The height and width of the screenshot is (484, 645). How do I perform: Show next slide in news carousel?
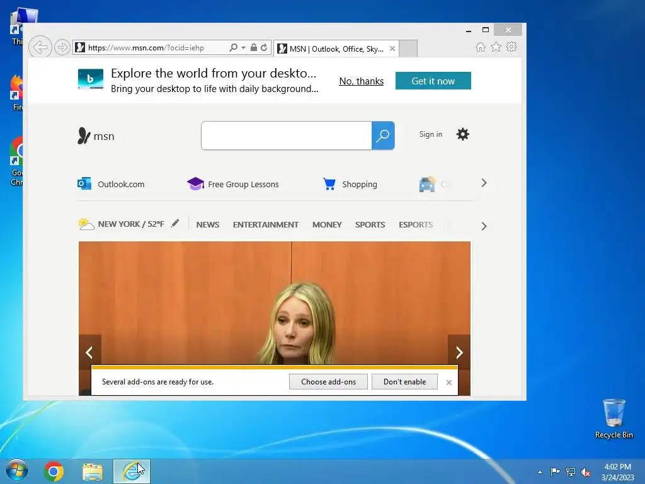[459, 352]
